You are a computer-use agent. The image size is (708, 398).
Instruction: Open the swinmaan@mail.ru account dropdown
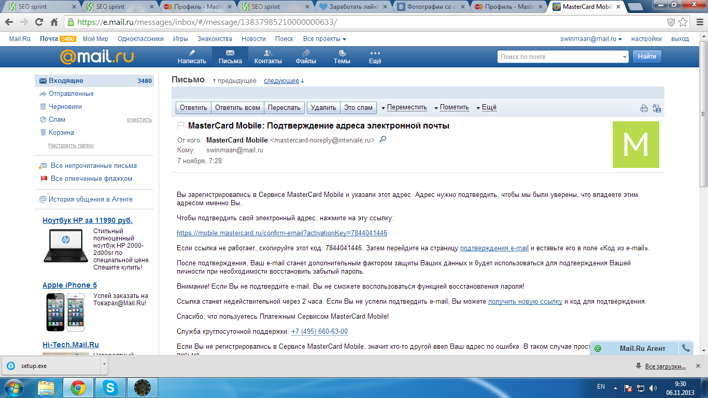tap(591, 39)
